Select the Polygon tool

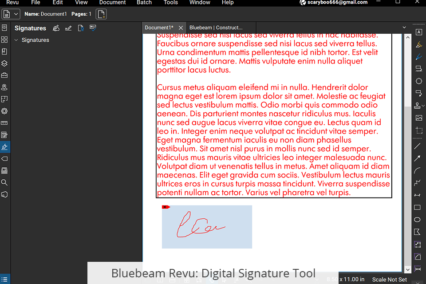[417, 232]
